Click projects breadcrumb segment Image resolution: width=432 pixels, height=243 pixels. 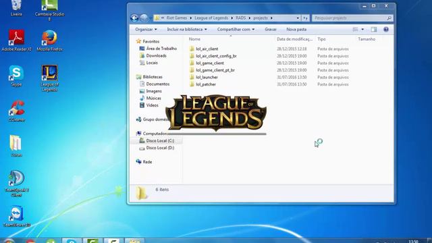point(261,18)
